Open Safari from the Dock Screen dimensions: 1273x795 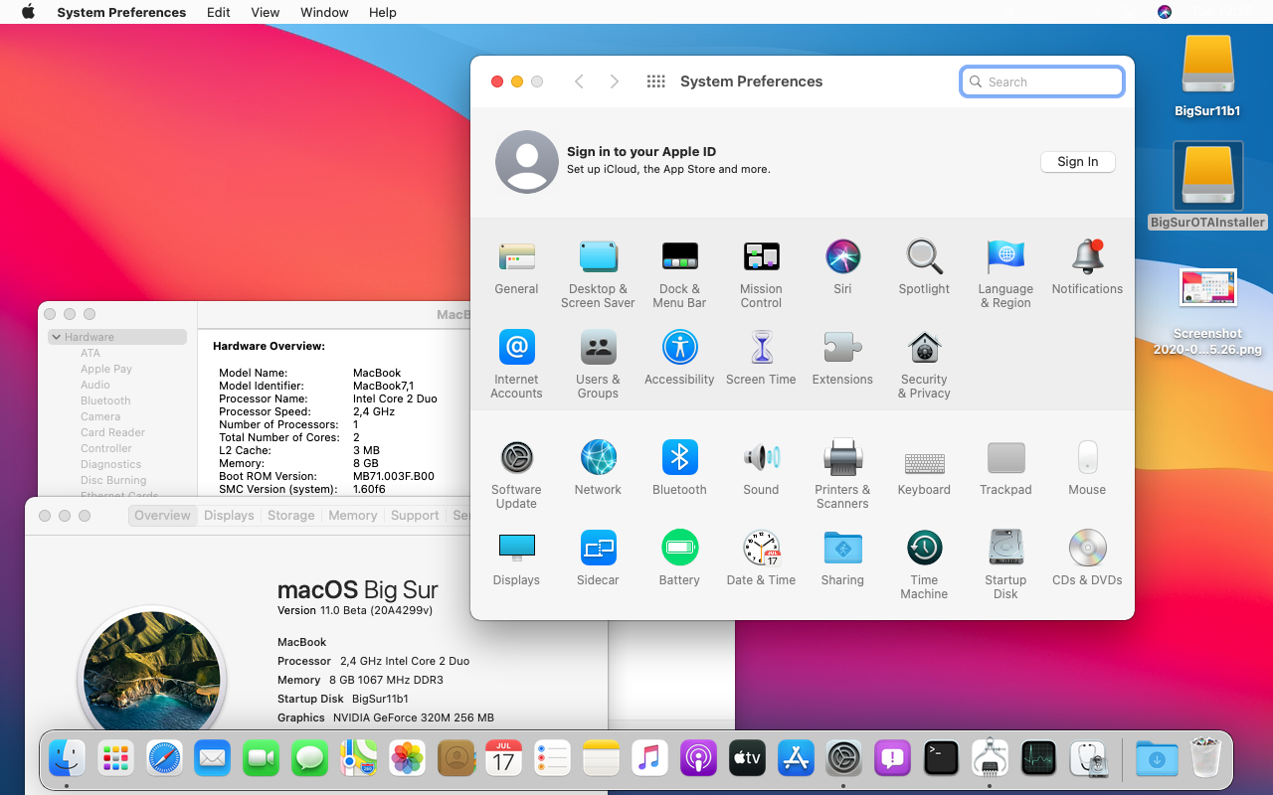click(x=164, y=759)
